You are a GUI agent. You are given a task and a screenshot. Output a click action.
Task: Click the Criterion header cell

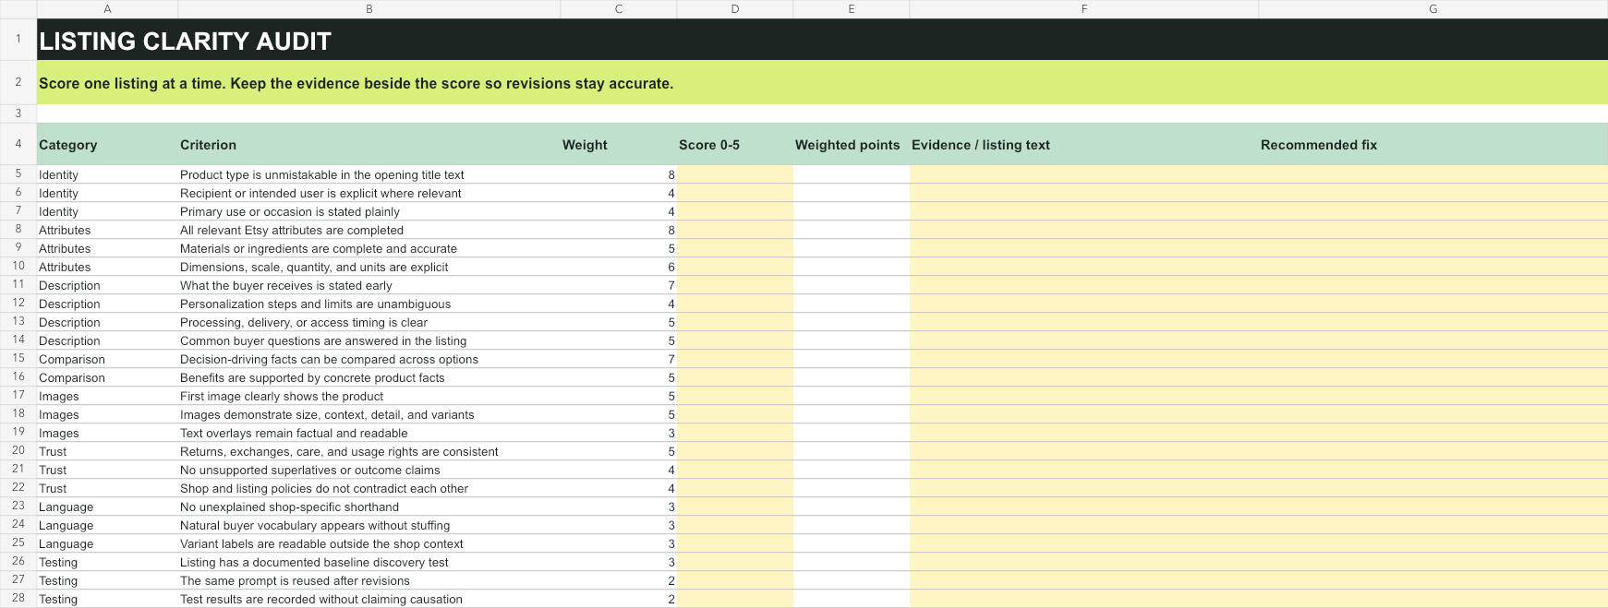click(369, 144)
